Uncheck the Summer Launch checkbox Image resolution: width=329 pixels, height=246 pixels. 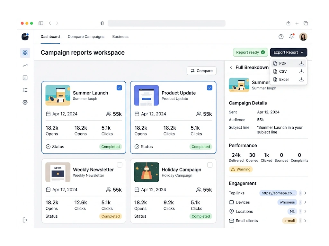pos(119,87)
